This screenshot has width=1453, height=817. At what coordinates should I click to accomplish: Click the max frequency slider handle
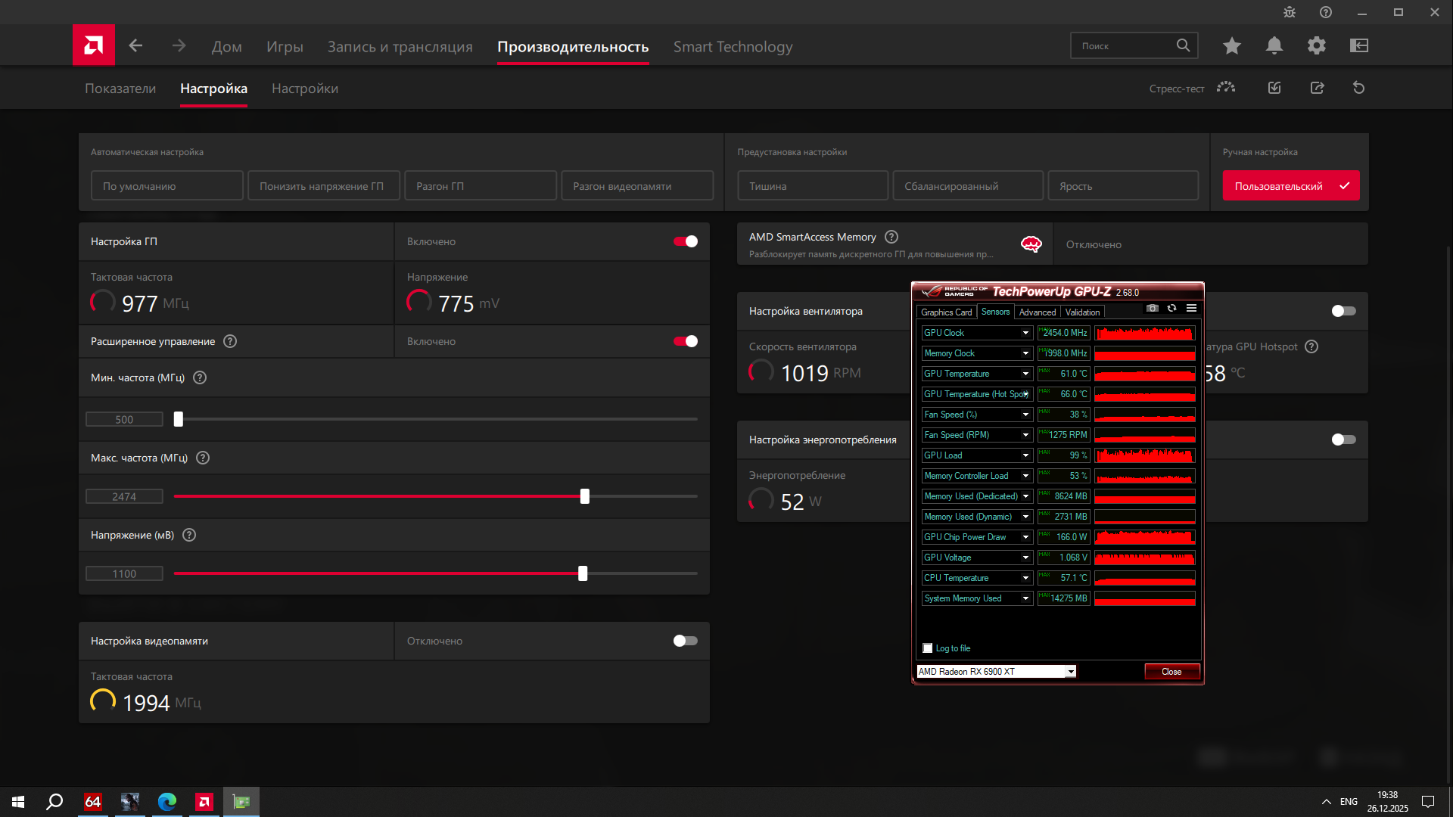[584, 496]
